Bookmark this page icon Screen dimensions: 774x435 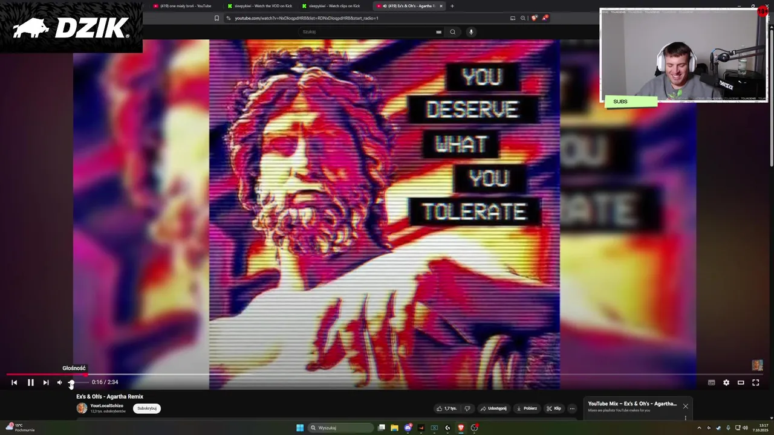[x=216, y=18]
